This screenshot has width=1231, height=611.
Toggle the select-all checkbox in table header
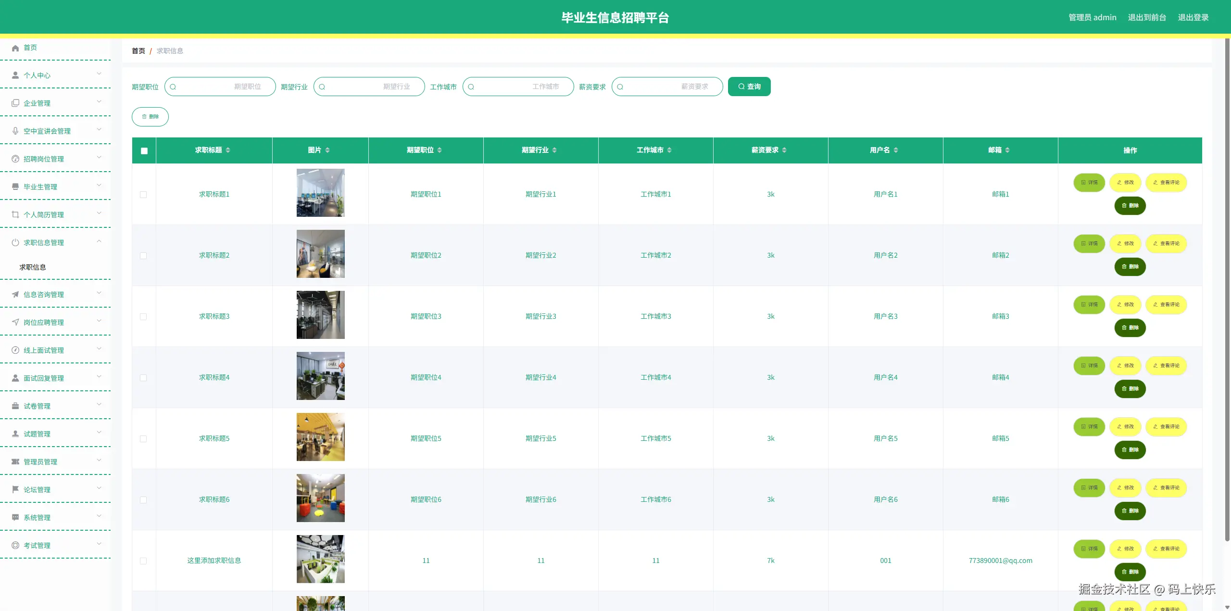coord(144,151)
